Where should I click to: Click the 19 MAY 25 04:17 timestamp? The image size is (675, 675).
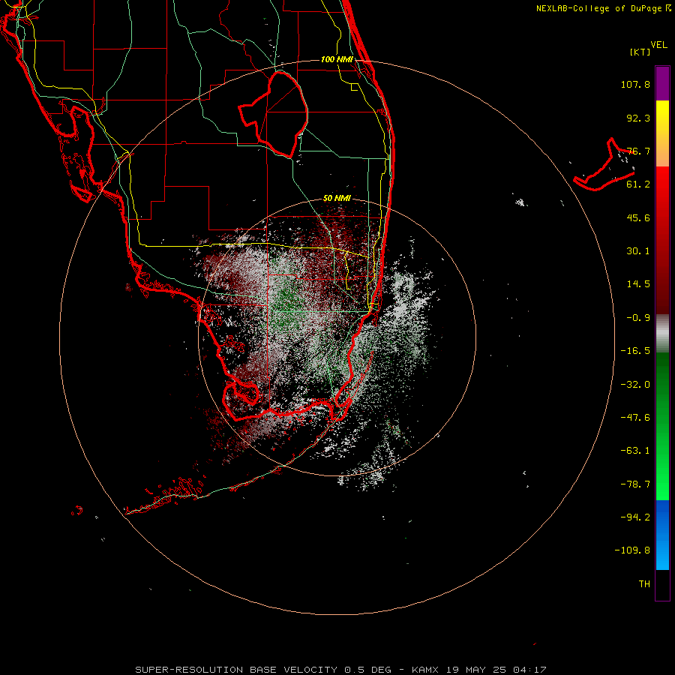[496, 670]
